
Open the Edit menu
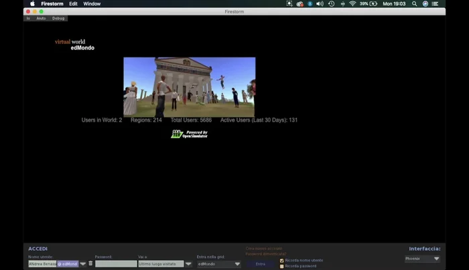[73, 4]
